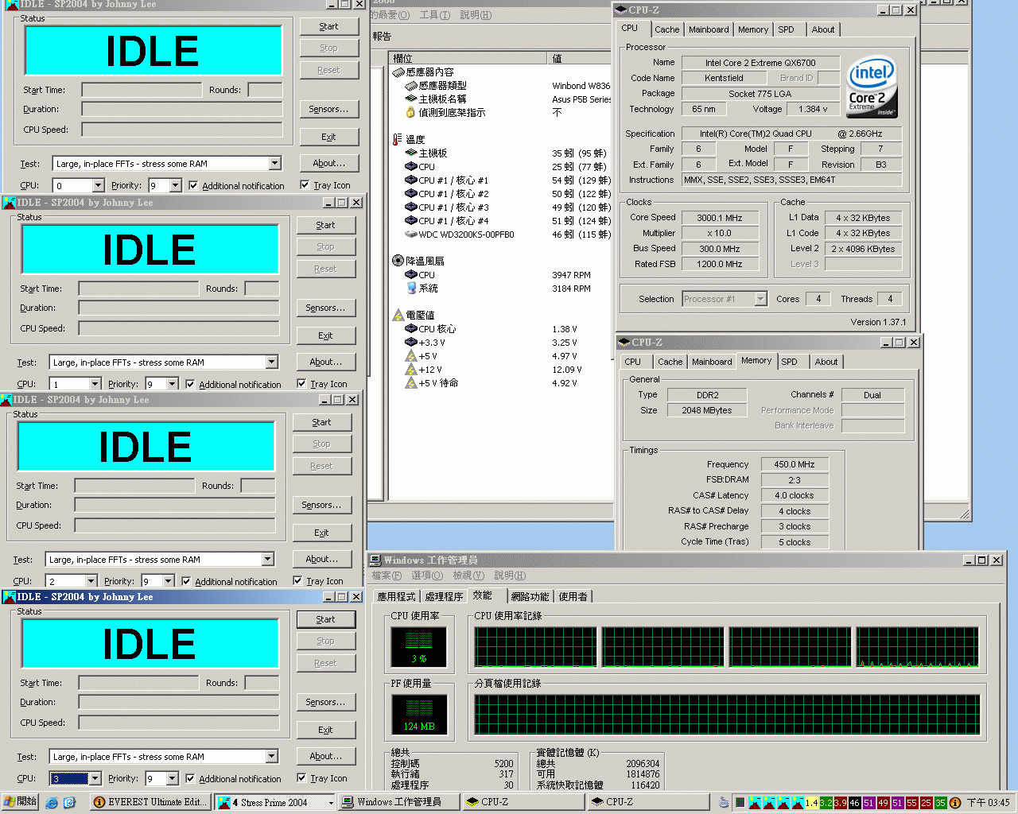Toggle Additional notification in the CPU 3 SP2004 window

(x=190, y=778)
